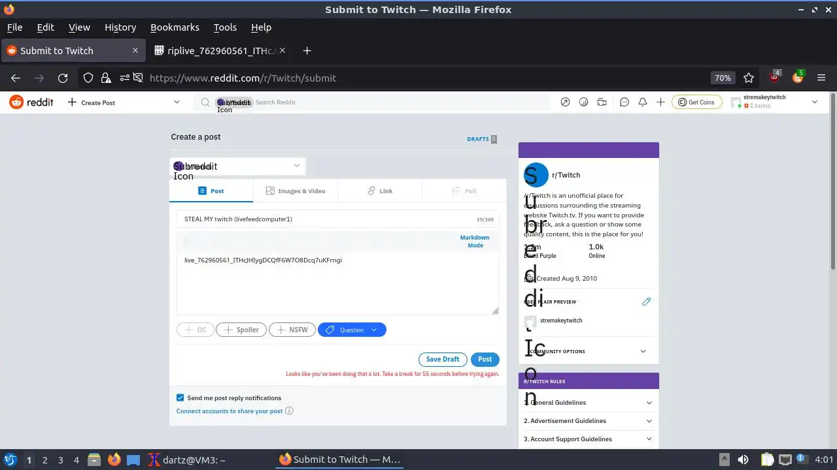Open the 70% zoom level indicator
Screen dimensions: 837x470
723,78
